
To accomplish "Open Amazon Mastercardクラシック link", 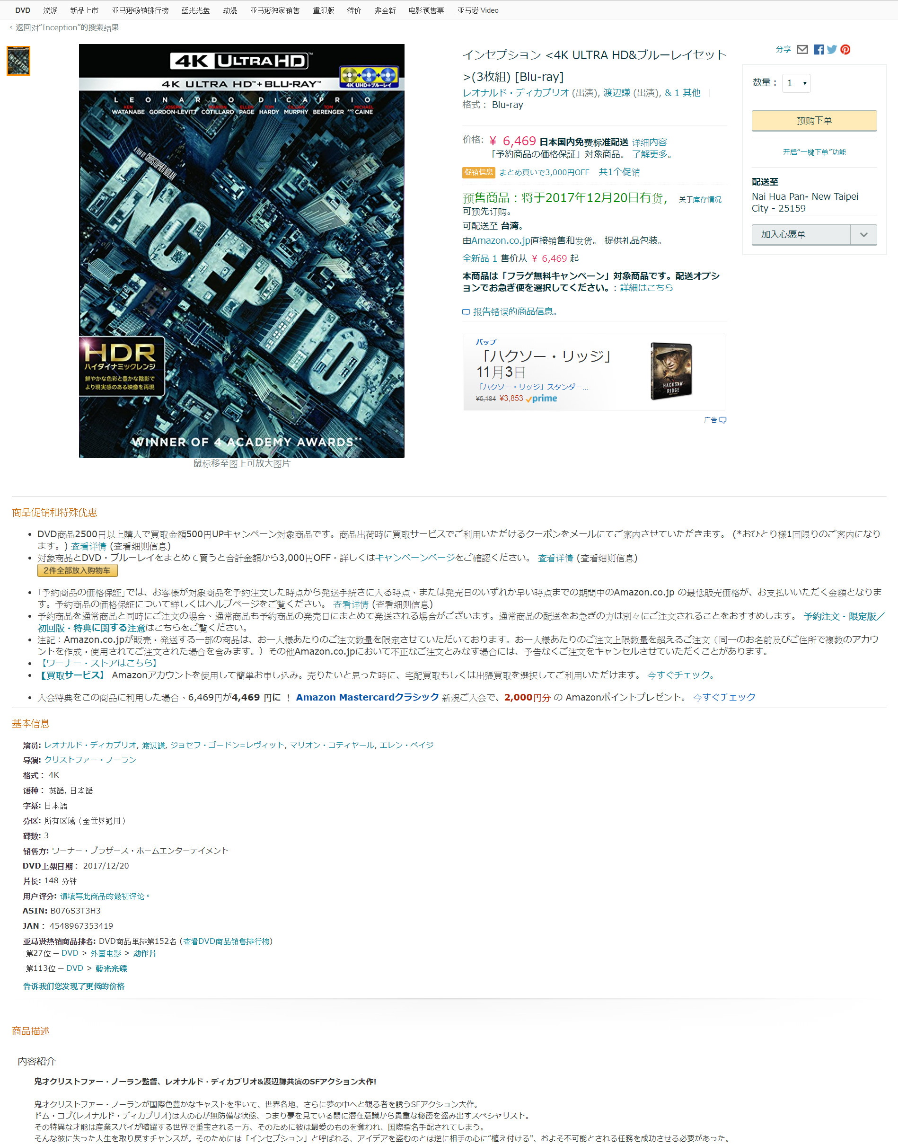I will point(367,697).
